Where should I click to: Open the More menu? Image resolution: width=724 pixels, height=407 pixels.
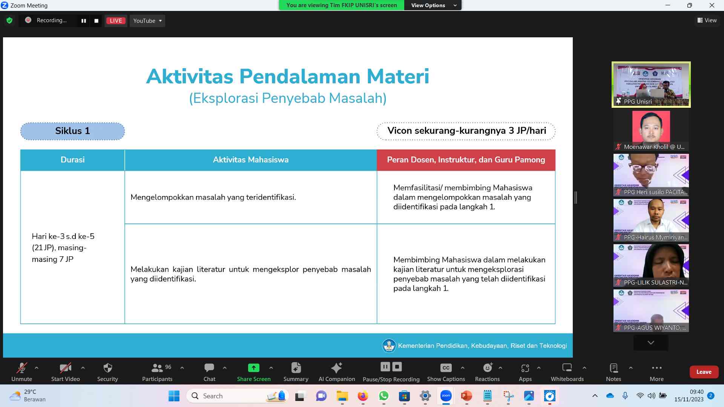tap(657, 372)
